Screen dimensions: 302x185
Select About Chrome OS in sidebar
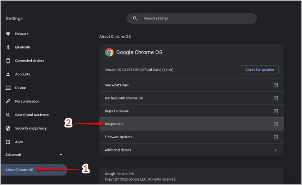click(20, 170)
